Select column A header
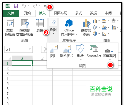This screenshot has width=124, height=105. pos(22,58)
